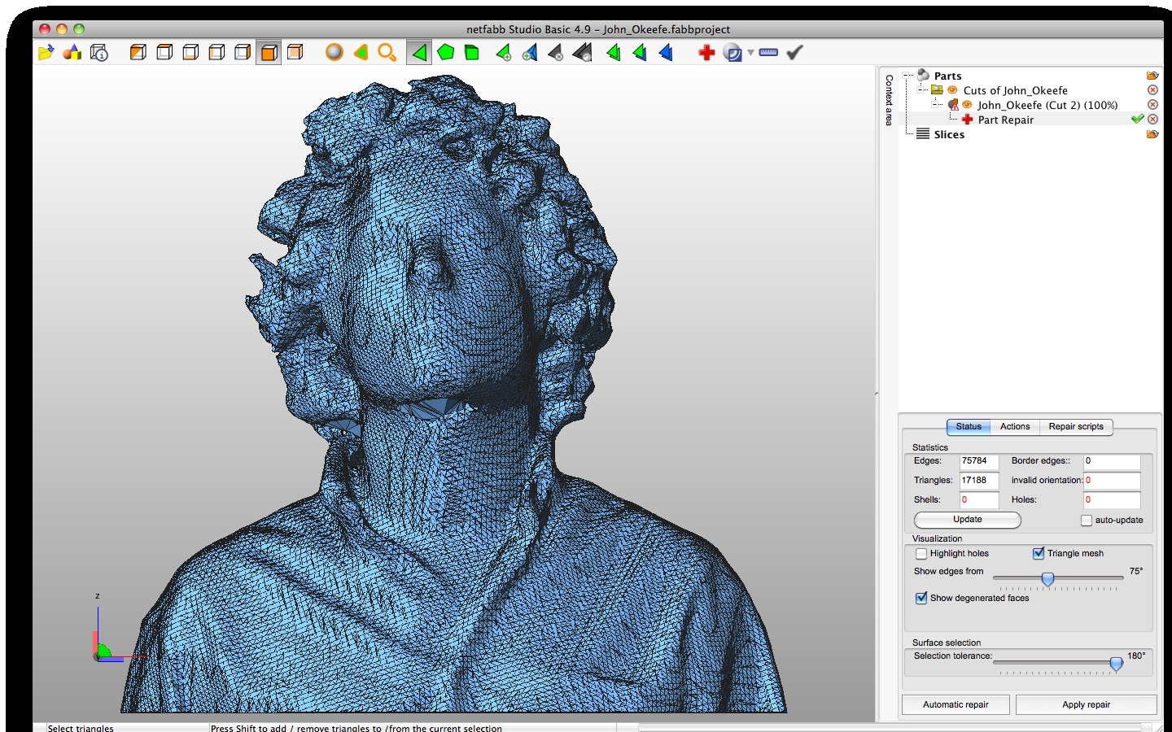This screenshot has width=1172, height=732.
Task: Open a file with the folder toolbar icon
Action: coord(46,53)
